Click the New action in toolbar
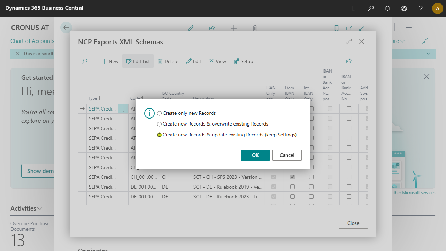This screenshot has width=446, height=251. click(x=110, y=61)
